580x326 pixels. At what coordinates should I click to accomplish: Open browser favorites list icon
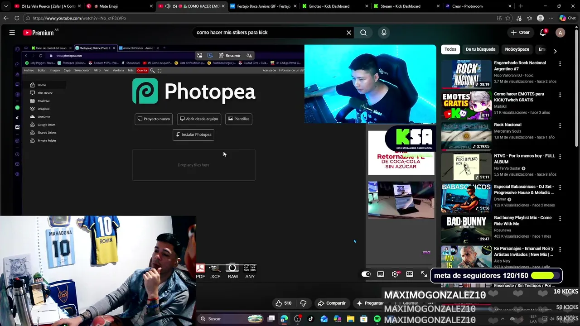[529, 18]
